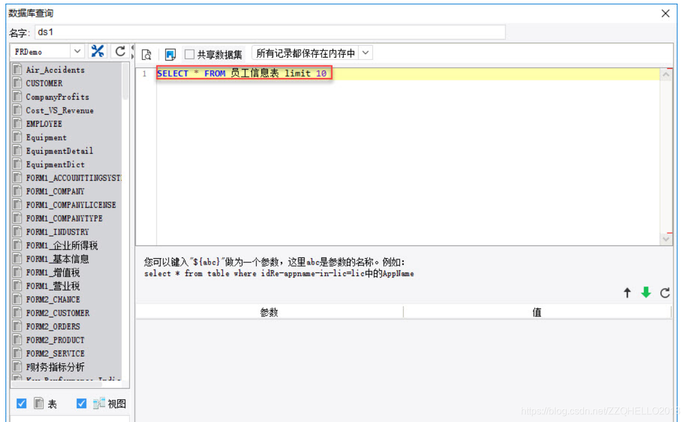Move parameter up with the black arrow
Viewport: 686px width, 422px height.
627,293
